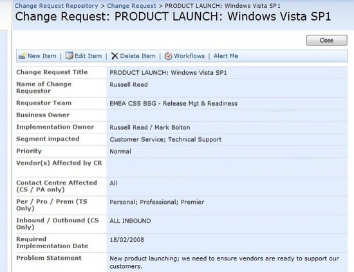Viewport: 354px width, 272px height.
Task: Go to Change Request Repository breadcrumb
Action: tap(57, 6)
